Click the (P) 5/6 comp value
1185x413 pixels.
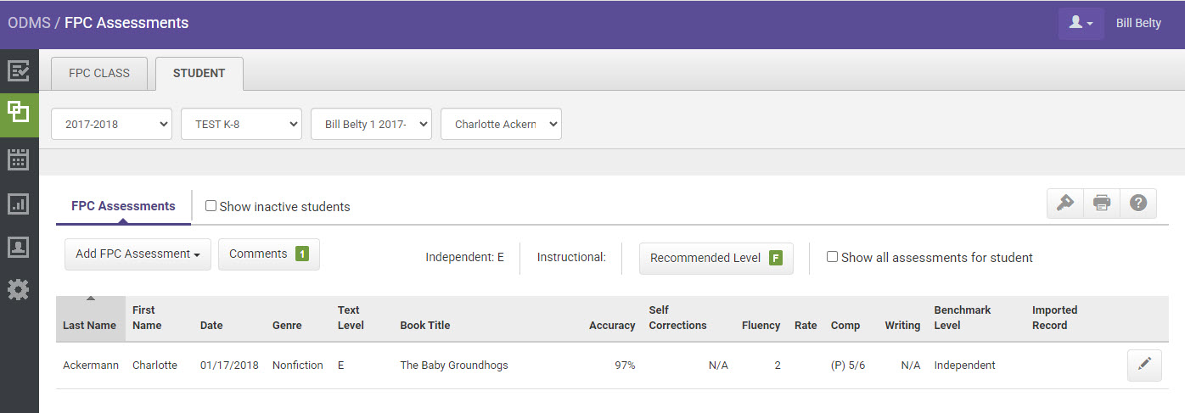(x=848, y=365)
